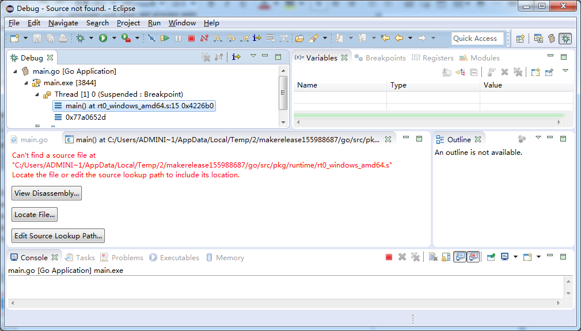Toggle Scroll Lock icon in Console

point(446,257)
